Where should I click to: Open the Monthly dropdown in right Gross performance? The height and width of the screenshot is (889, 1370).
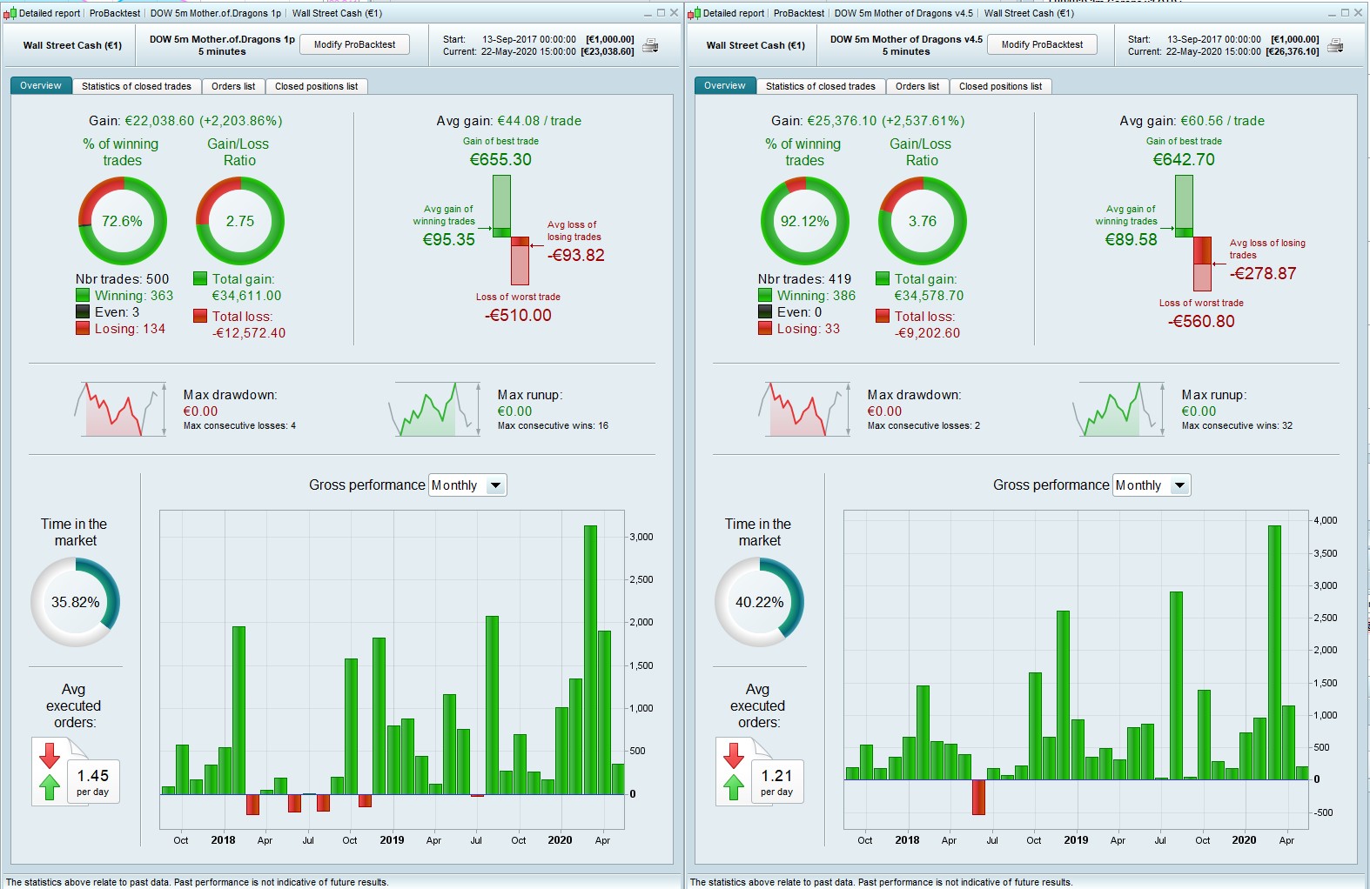click(x=1152, y=485)
